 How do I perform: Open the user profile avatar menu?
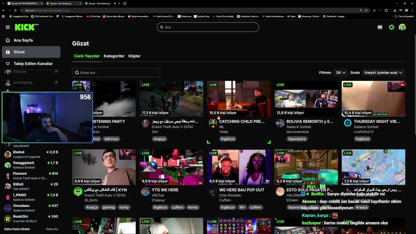click(x=402, y=27)
